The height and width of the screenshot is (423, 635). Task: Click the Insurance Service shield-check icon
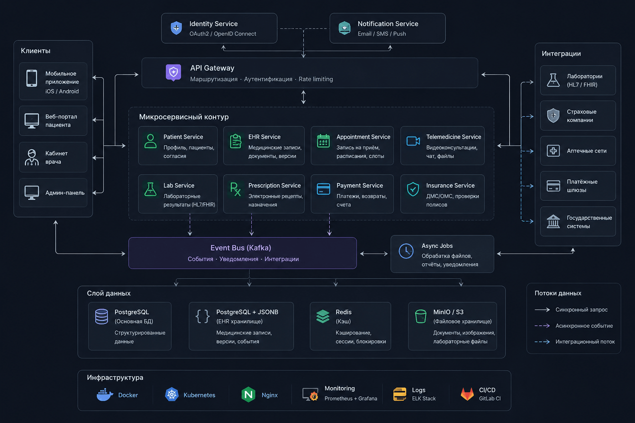[x=413, y=189]
